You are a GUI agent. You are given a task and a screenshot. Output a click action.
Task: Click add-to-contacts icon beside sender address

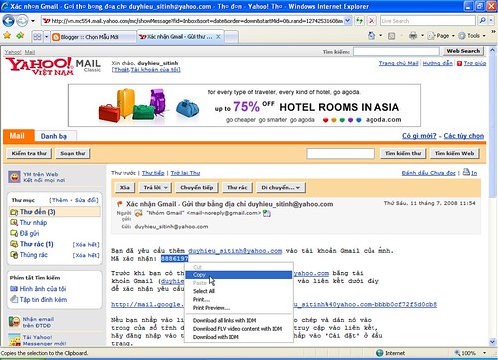(x=267, y=213)
